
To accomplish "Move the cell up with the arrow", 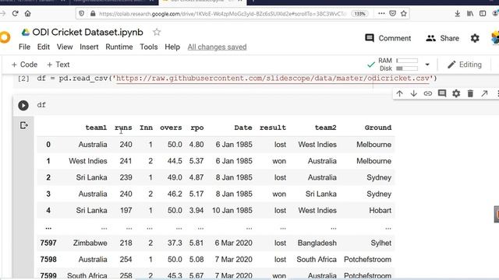I will coord(399,93).
